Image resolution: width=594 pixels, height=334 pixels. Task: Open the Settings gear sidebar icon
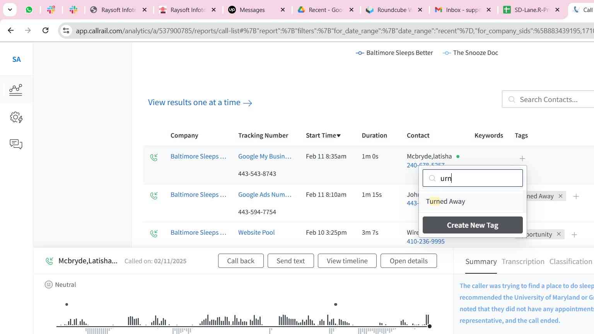16,117
